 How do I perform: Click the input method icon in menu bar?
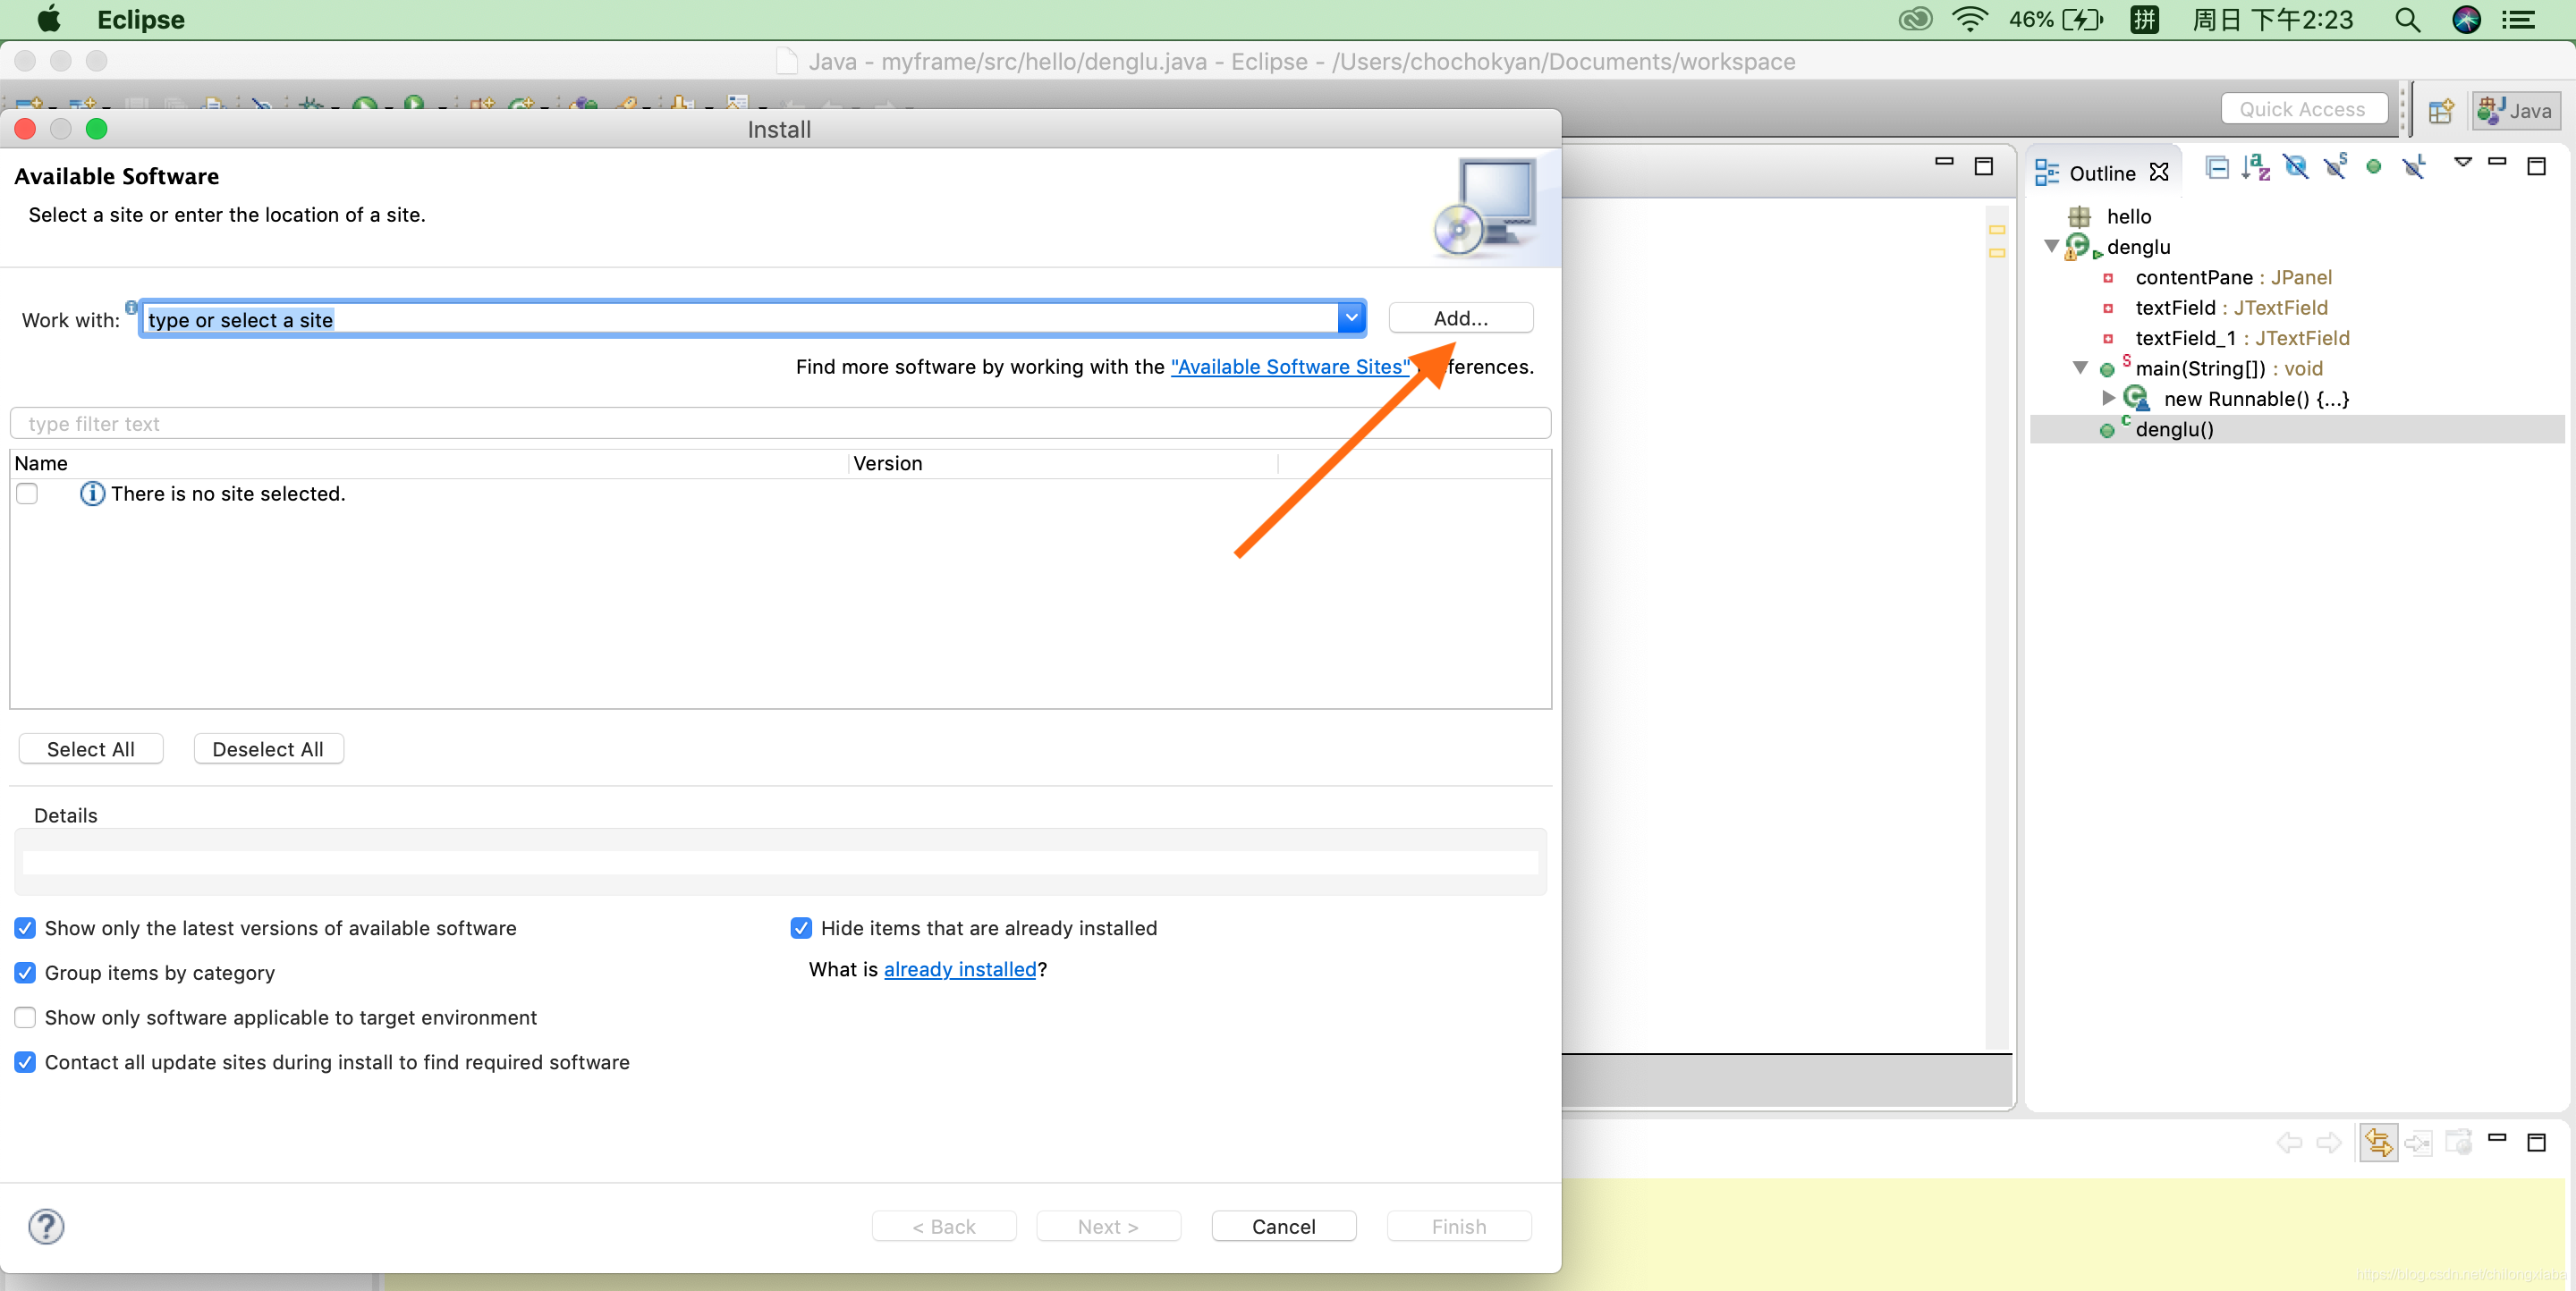tap(2143, 20)
